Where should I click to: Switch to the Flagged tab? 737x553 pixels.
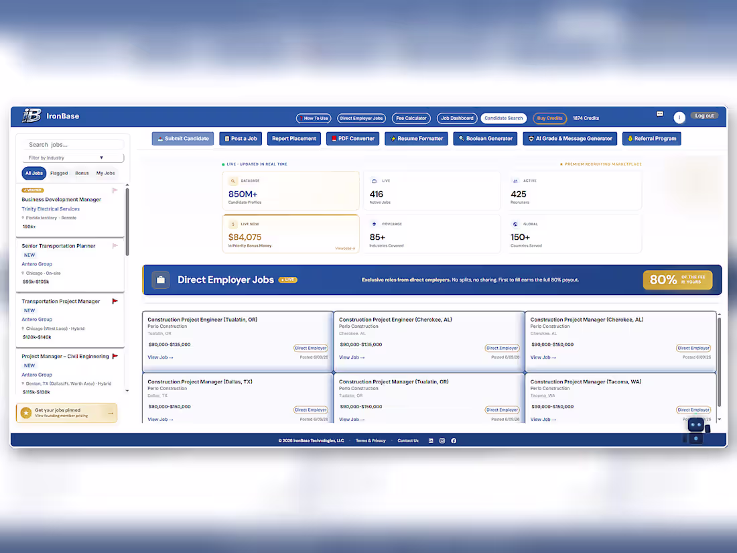[x=59, y=173]
